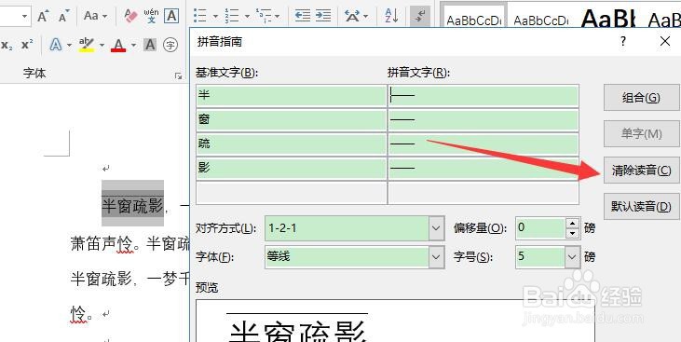Click the 预览 preview label

pyautogui.click(x=207, y=287)
